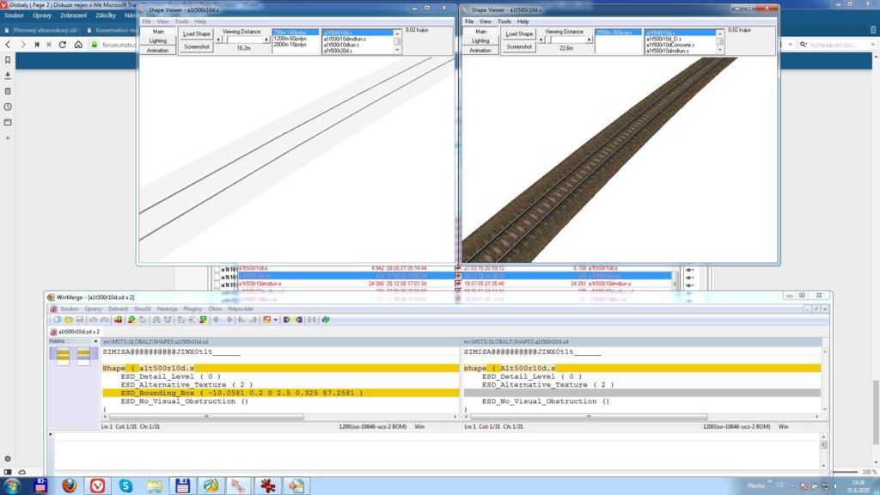Image resolution: width=880 pixels, height=495 pixels.
Task: Open Tools menu in right Shape Viewer
Action: pyautogui.click(x=504, y=21)
